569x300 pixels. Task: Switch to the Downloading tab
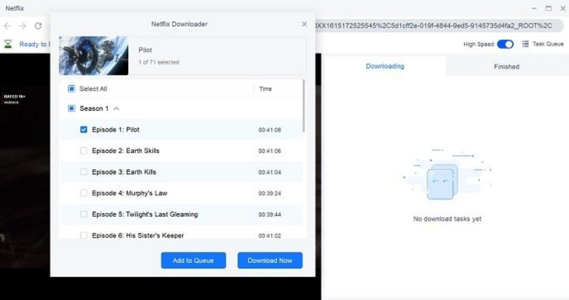[x=385, y=66]
